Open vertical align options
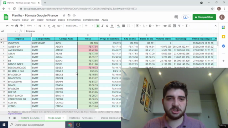 point(145,26)
